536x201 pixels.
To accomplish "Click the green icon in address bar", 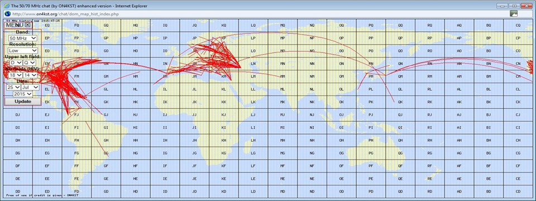I will pyautogui.click(x=514, y=13).
